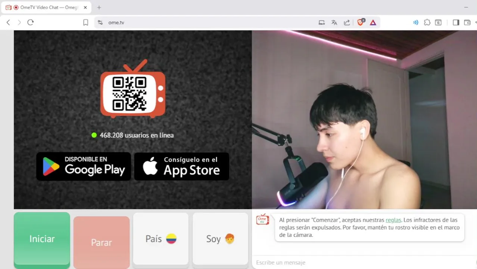Open the extensions puzzle icon
The image size is (477, 269).
[427, 22]
